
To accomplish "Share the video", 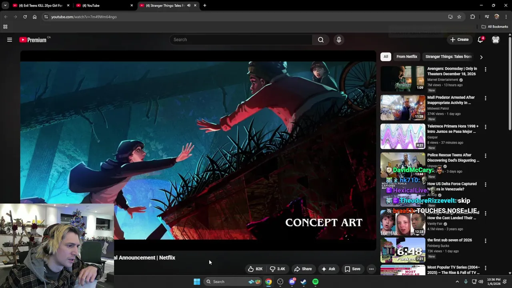I will click(x=303, y=269).
